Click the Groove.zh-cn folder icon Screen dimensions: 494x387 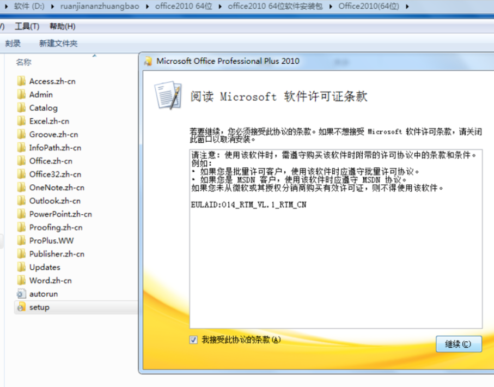21,134
